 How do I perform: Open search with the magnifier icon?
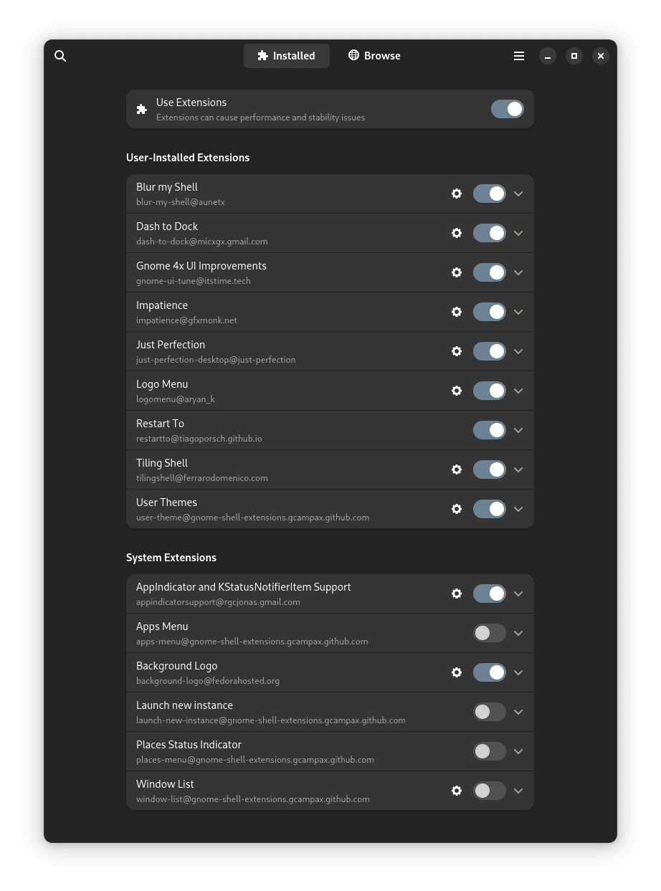60,56
